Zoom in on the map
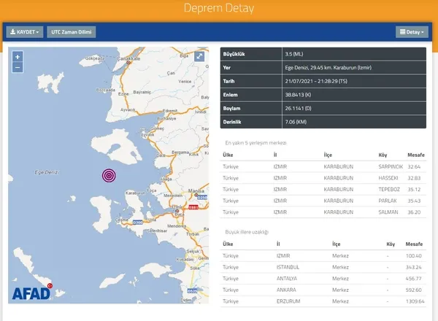This screenshot has width=438, height=321. (18, 57)
